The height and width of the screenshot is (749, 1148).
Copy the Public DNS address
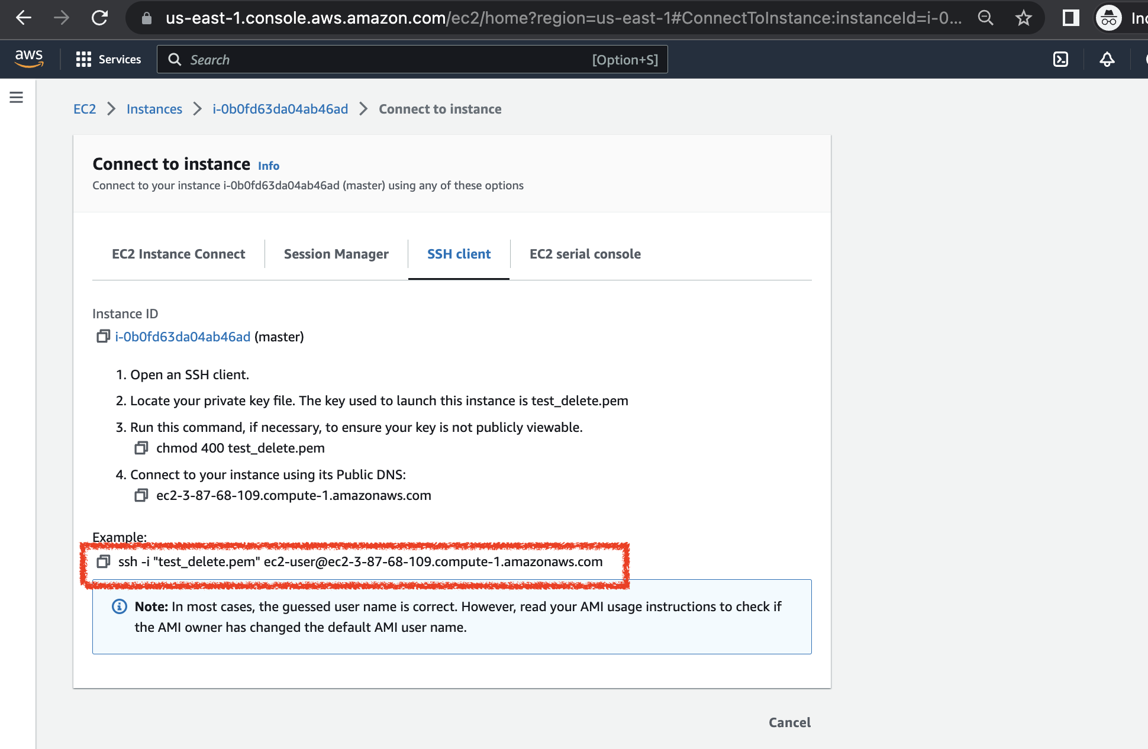(x=141, y=495)
